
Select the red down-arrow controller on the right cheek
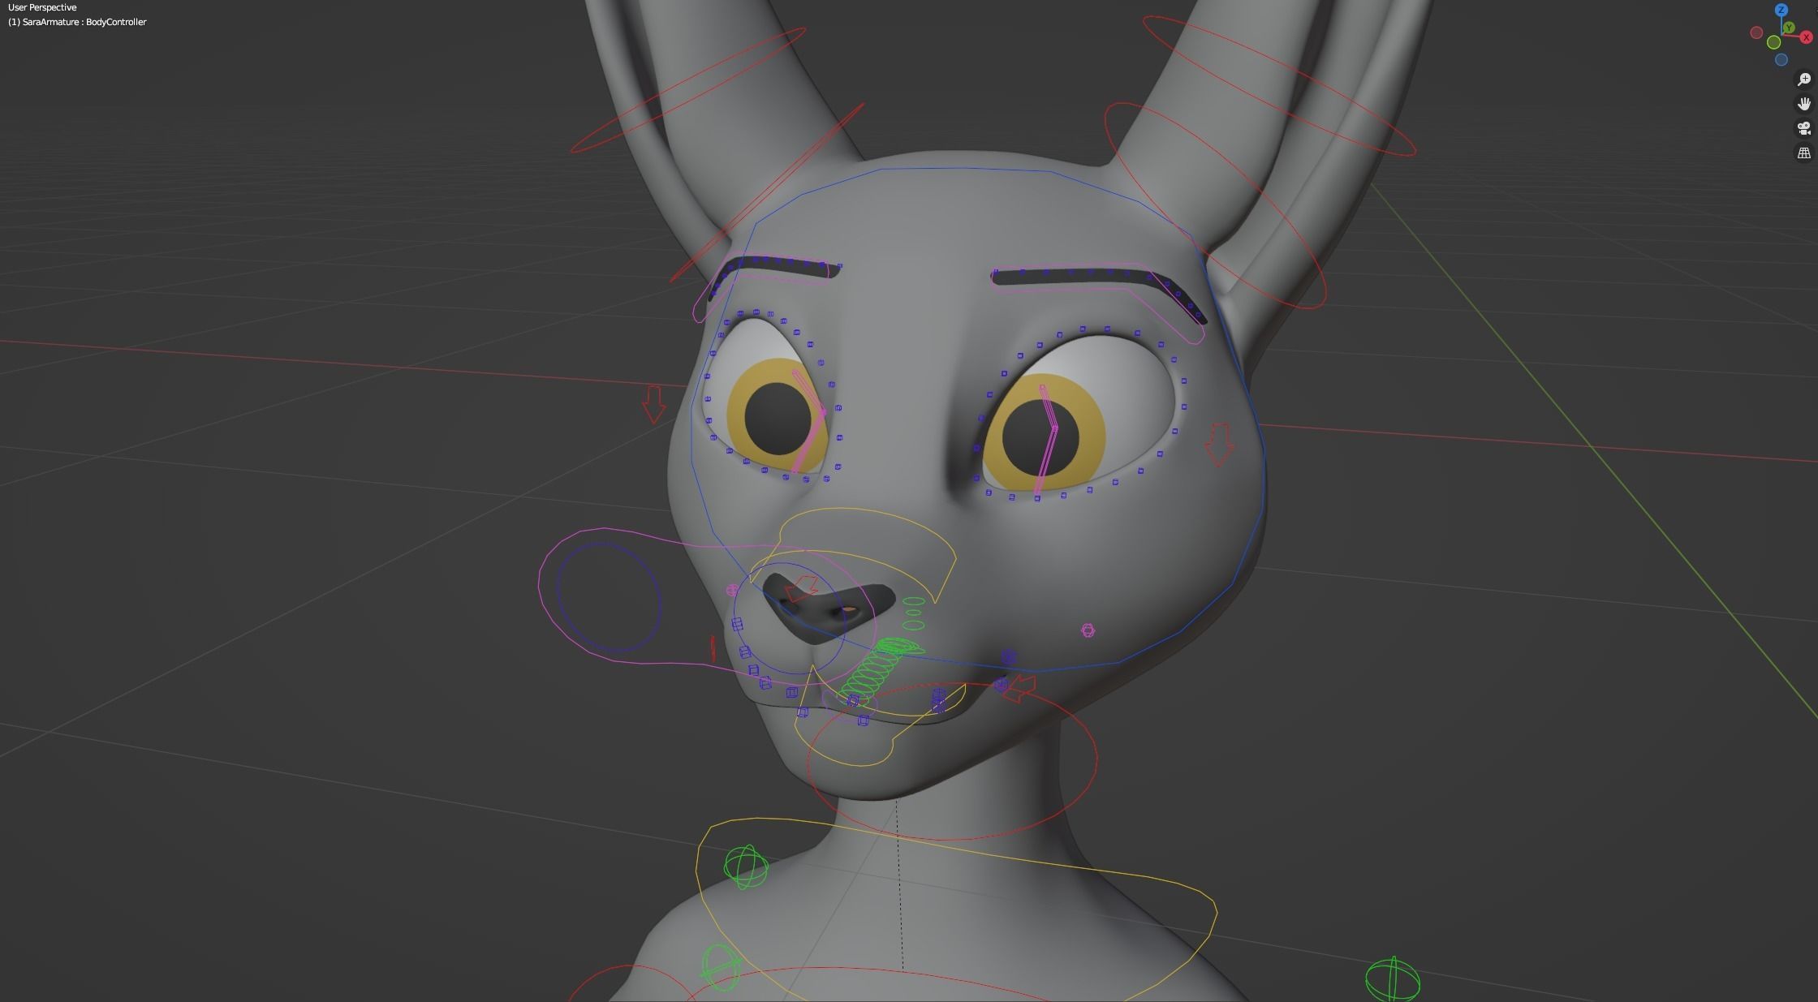pyautogui.click(x=1219, y=444)
